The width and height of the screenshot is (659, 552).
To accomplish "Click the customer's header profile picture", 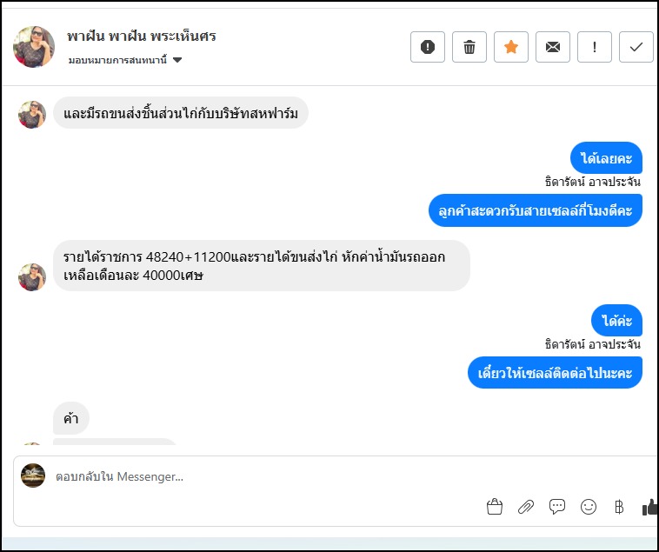I will tap(34, 46).
